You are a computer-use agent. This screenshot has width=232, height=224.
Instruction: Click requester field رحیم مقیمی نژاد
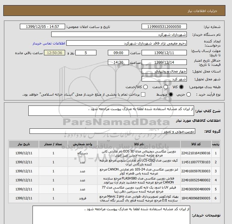point(127,43)
